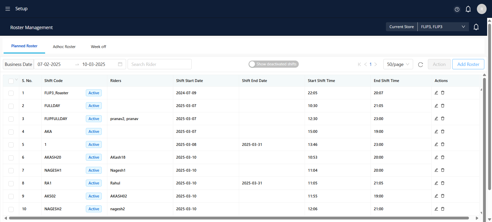492x222 pixels.
Task: Select the AKASH20 row checkbox
Action: pos(11,158)
